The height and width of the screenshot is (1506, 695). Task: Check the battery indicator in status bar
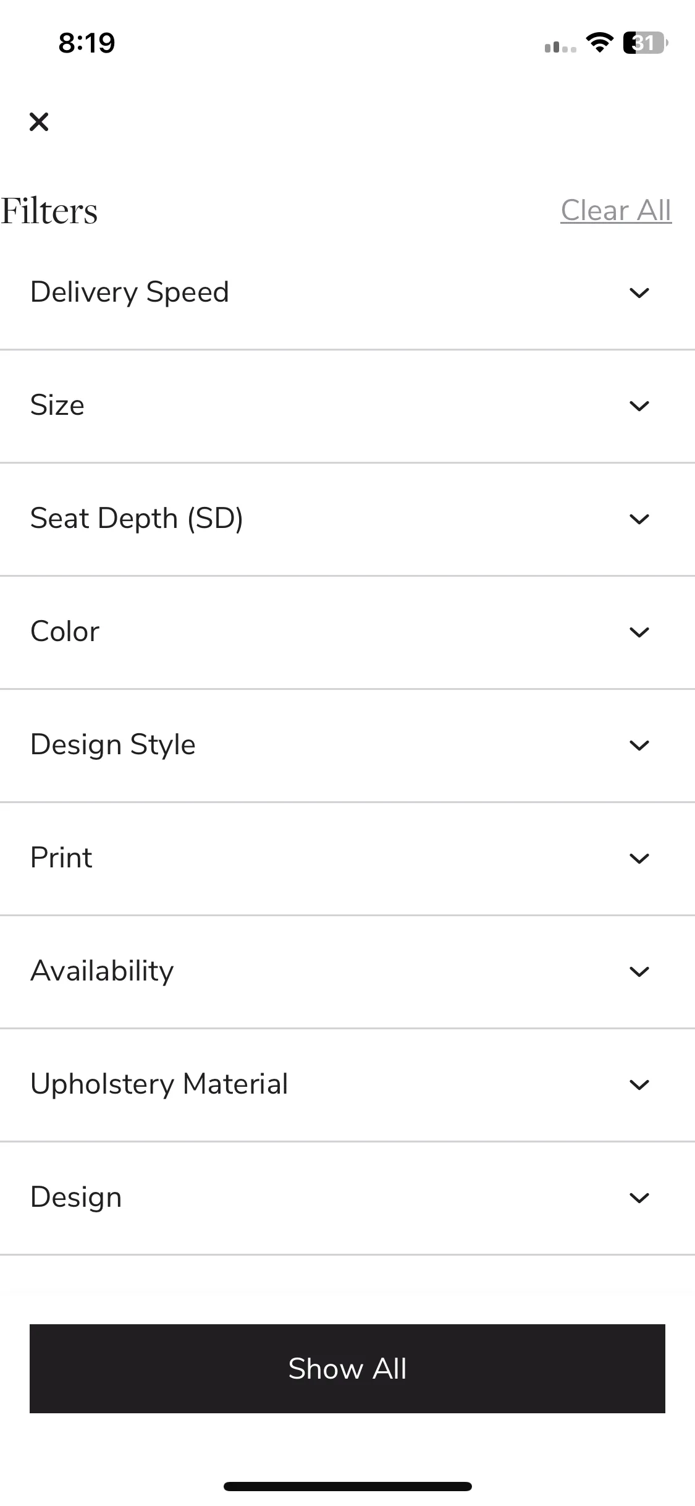(646, 43)
